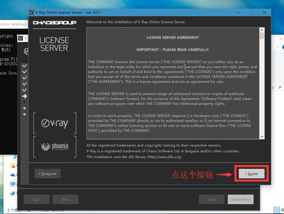The width and height of the screenshot is (284, 214).
Task: Click the zlib library URL text
Action: pos(164,157)
